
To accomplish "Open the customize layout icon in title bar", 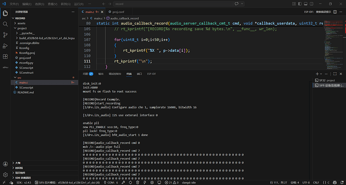I will 294,3.
